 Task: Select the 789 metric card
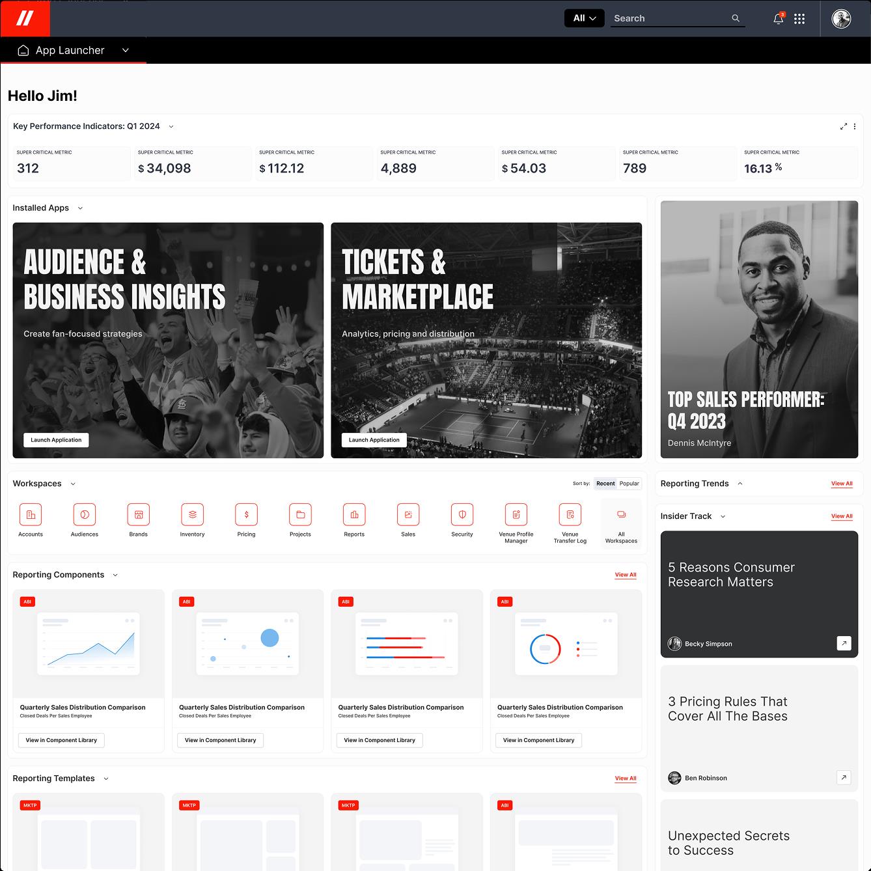pyautogui.click(x=678, y=163)
